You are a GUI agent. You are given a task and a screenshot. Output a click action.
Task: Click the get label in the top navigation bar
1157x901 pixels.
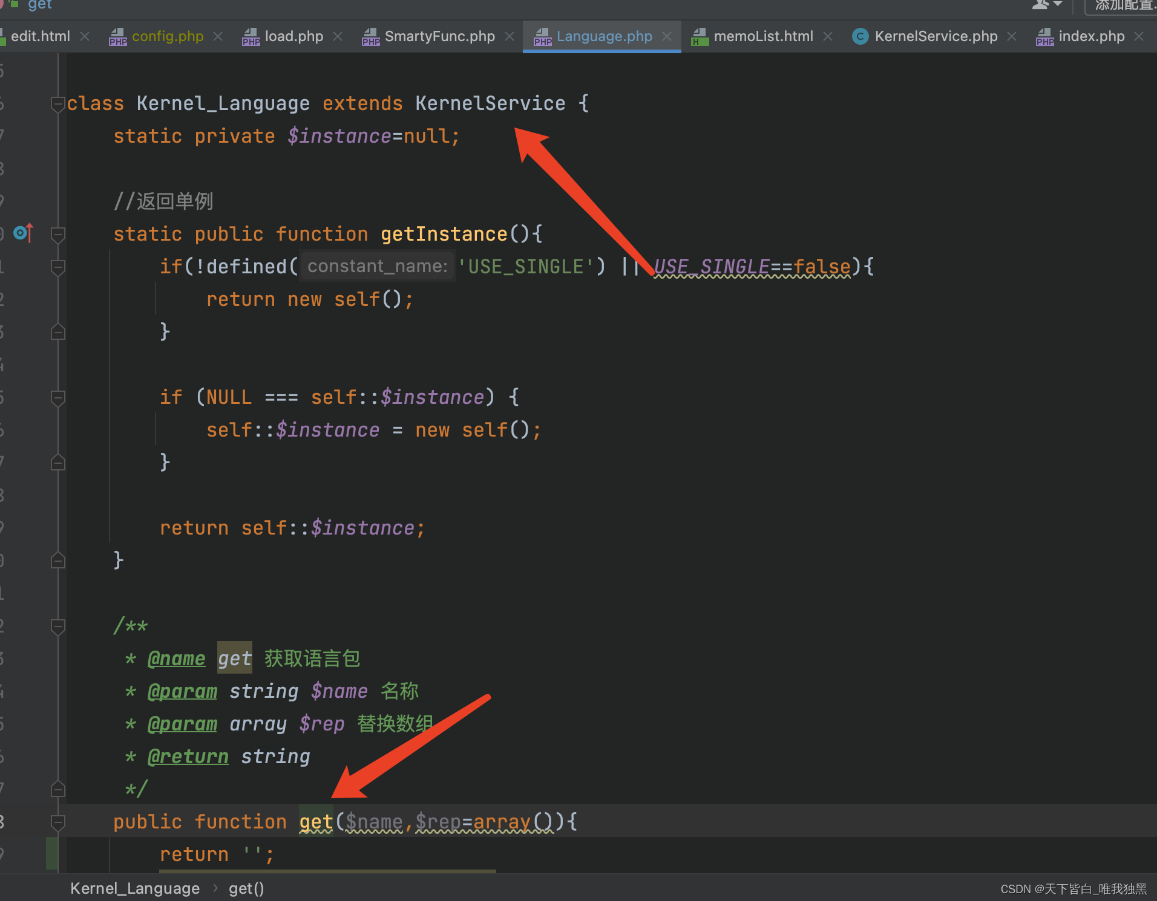40,5
